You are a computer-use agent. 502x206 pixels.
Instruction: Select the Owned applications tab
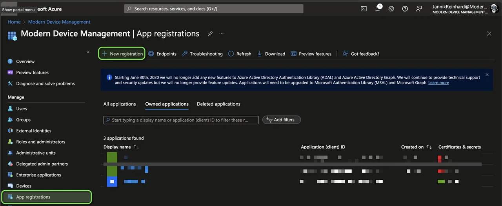[x=167, y=104]
